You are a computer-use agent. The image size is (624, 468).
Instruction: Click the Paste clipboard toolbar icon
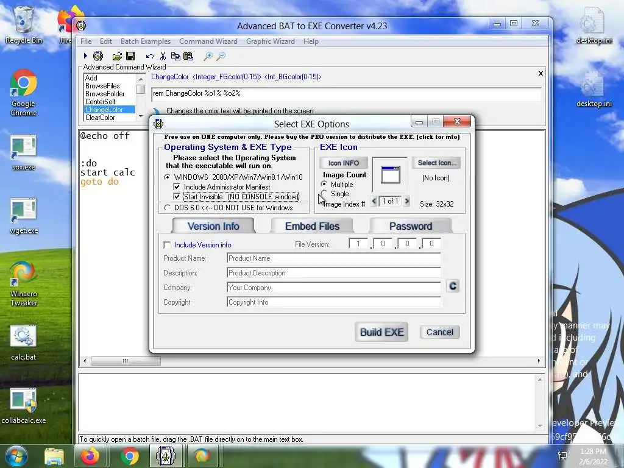[x=188, y=56]
